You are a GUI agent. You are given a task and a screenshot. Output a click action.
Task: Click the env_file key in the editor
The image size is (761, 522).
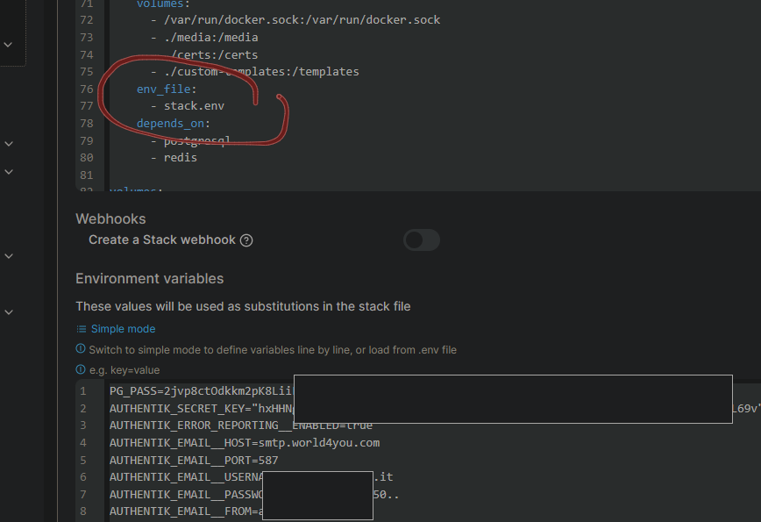tap(165, 89)
